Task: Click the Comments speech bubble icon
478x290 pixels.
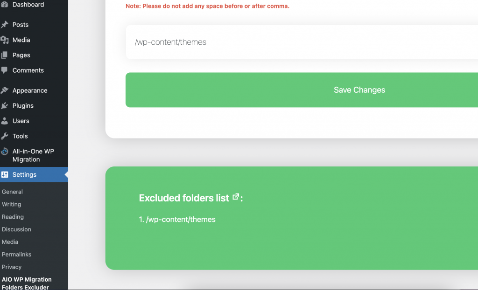Action: [5, 70]
